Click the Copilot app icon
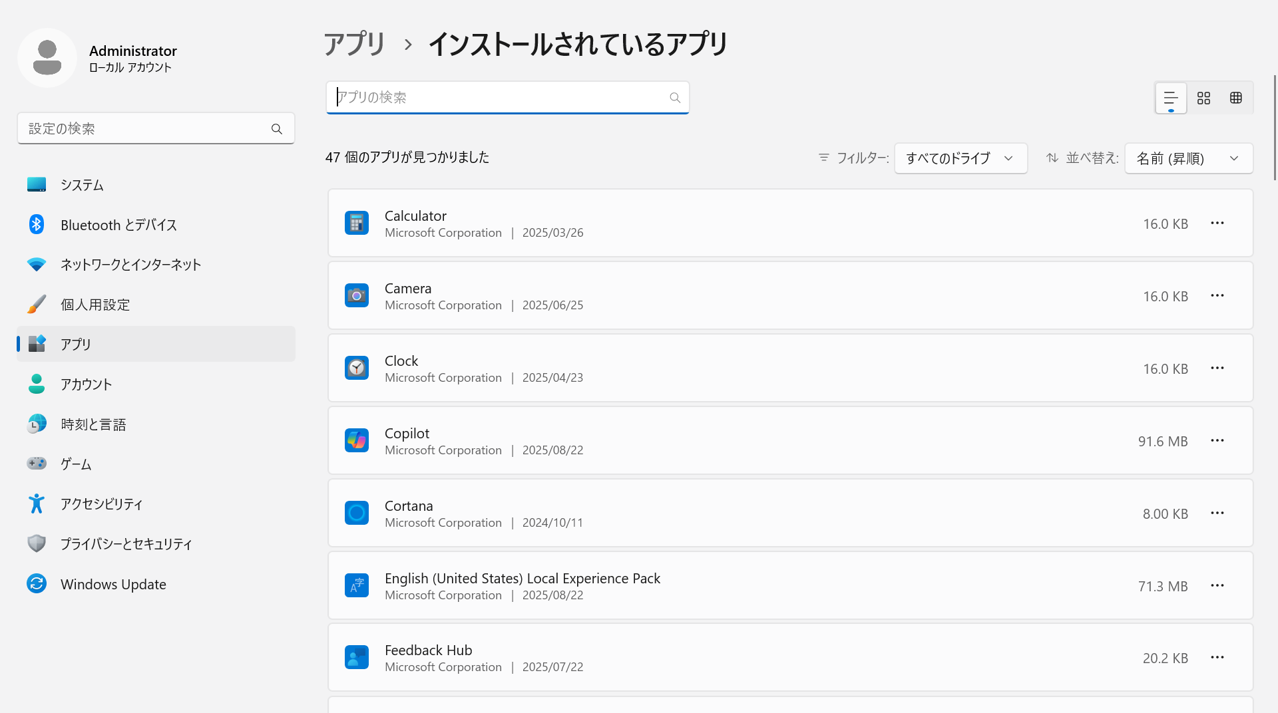Viewport: 1278px width, 713px height. (357, 441)
